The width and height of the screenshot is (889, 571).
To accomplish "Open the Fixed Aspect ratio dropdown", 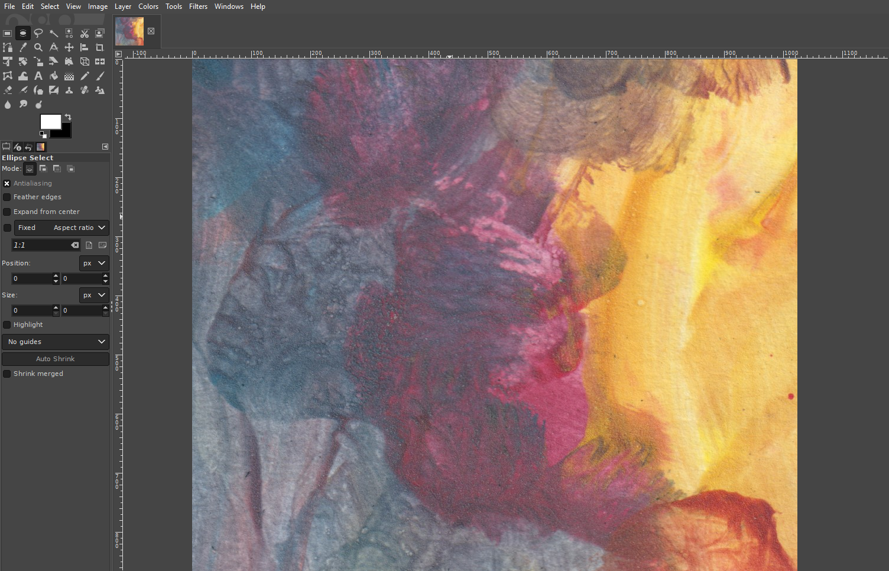I will tap(61, 228).
